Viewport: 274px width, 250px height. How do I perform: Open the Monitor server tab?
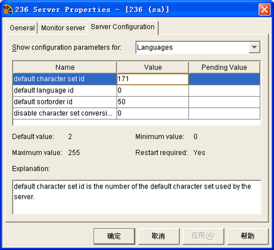tap(63, 28)
